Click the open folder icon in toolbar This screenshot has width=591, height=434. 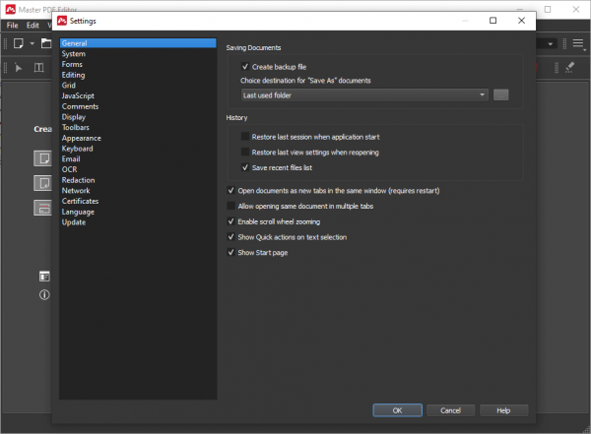click(x=46, y=43)
